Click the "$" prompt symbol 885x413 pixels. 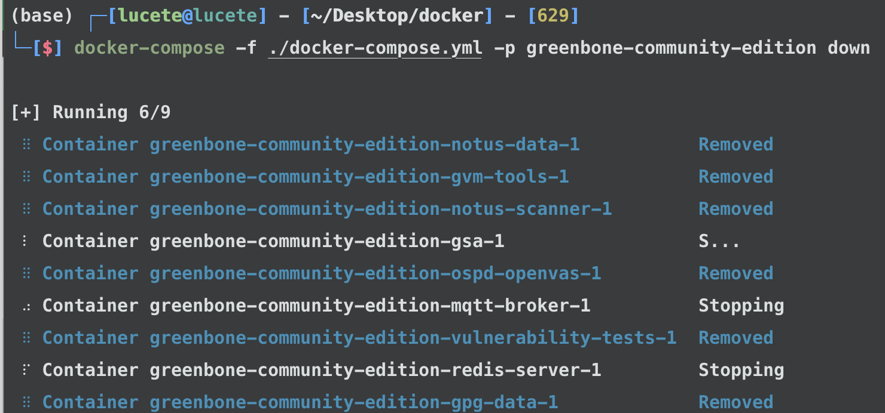point(47,47)
